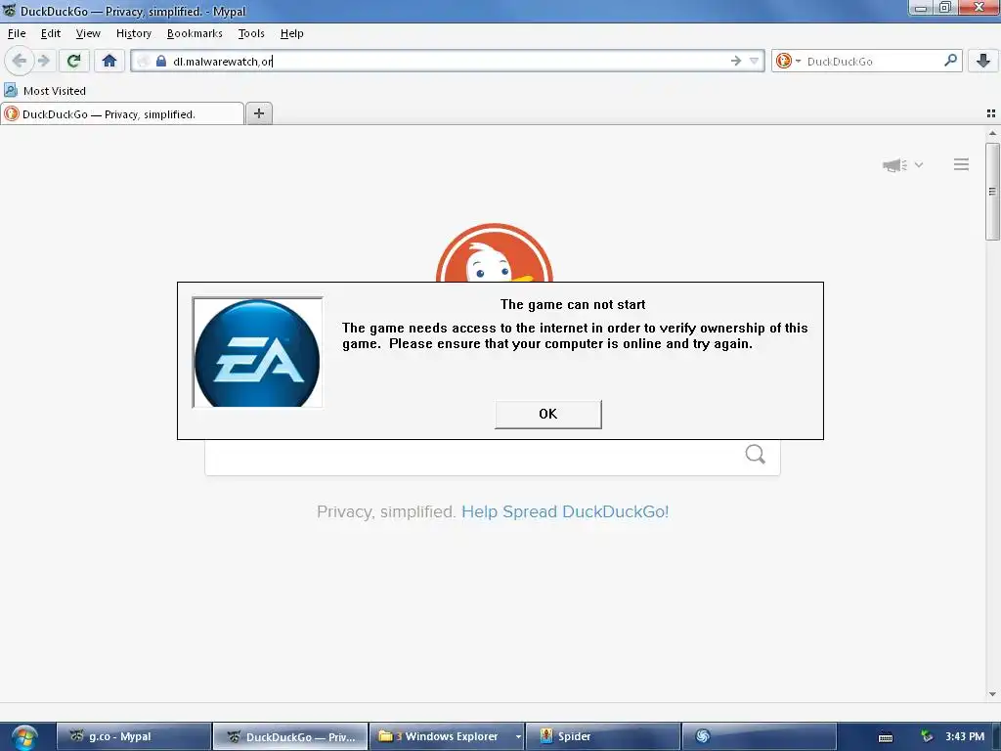Screen dimensions: 1001x751
Task: Reload the current page
Action: [74, 61]
